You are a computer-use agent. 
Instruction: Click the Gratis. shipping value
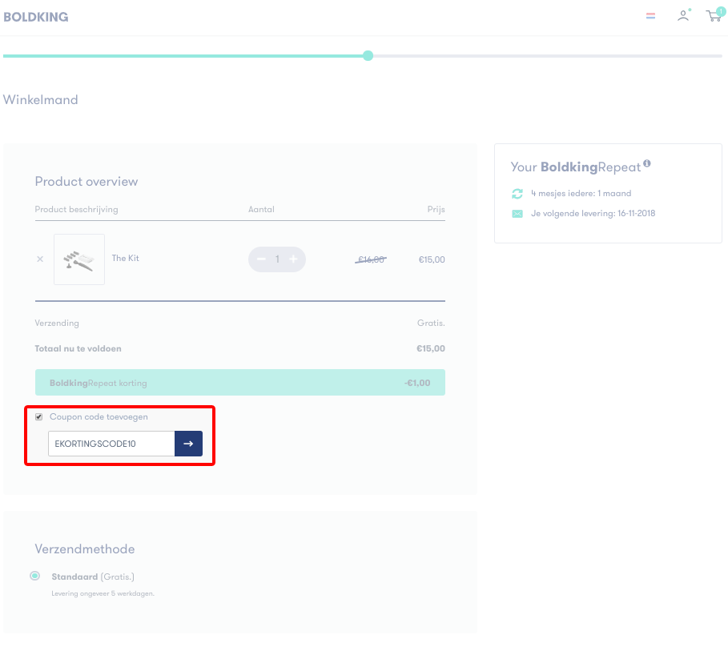click(431, 323)
